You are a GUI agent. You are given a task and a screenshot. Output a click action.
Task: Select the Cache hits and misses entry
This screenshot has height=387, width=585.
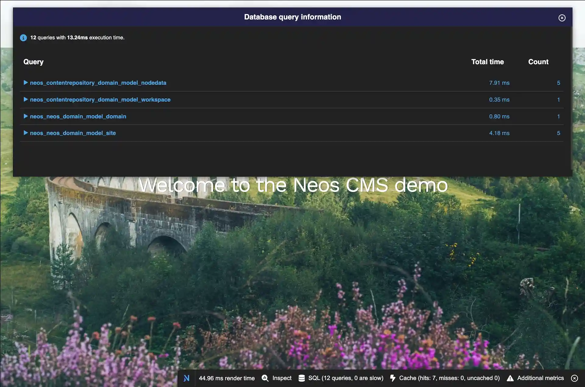coord(449,378)
